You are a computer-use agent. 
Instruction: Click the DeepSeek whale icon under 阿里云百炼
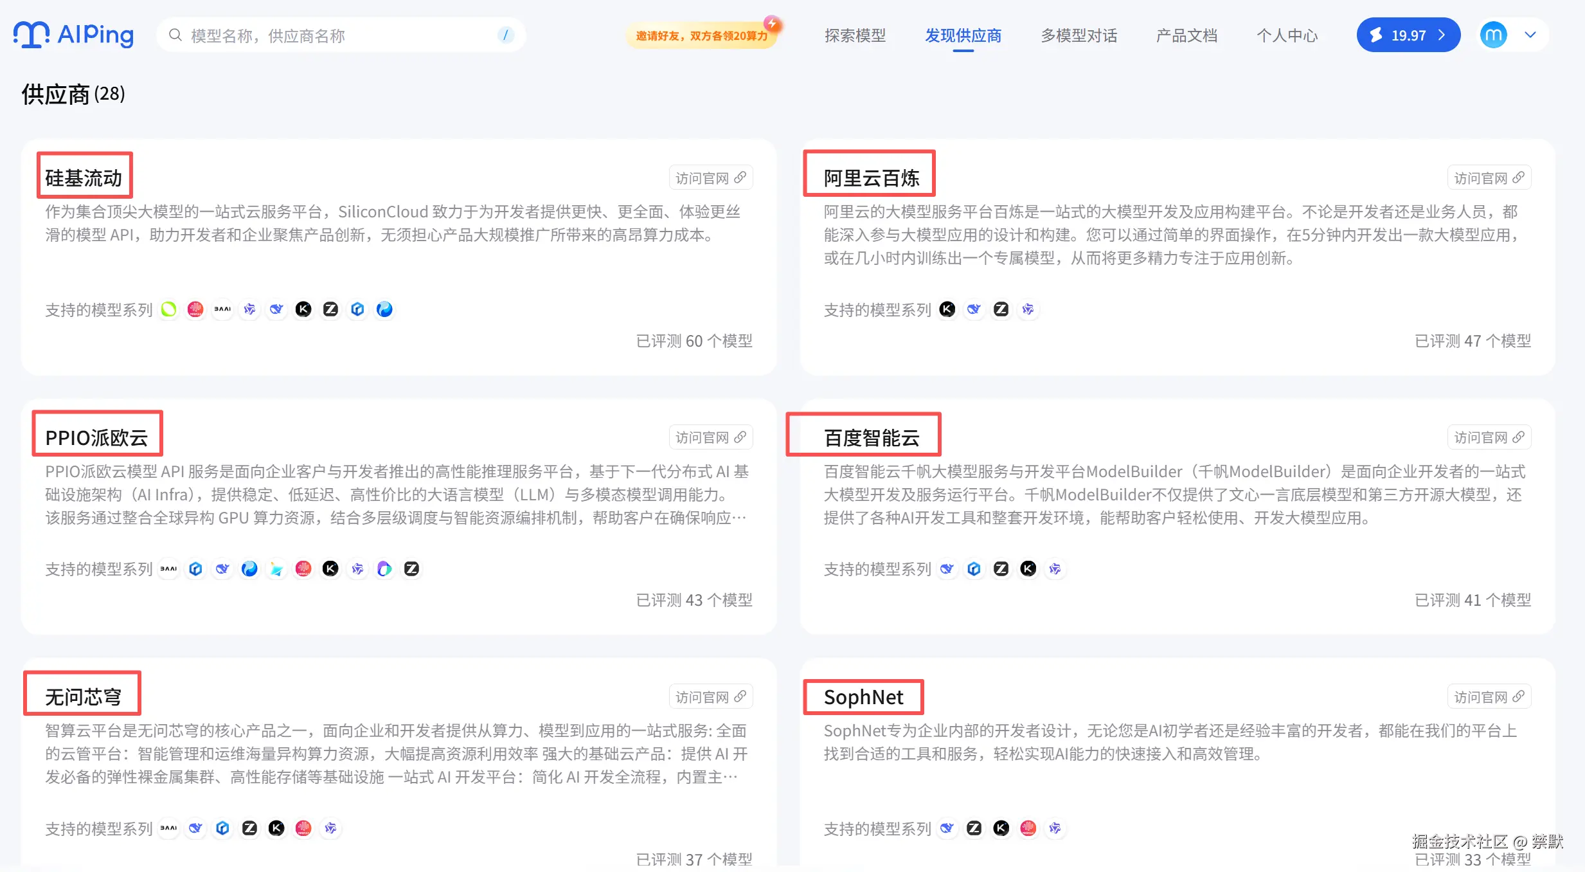(974, 309)
